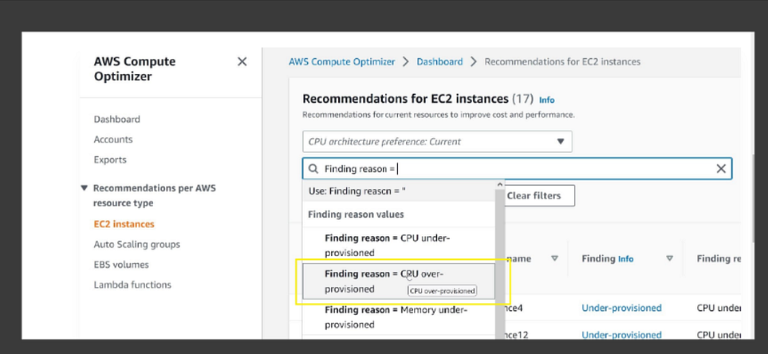
Task: Open Lambda functions in the sidebar
Action: point(132,285)
